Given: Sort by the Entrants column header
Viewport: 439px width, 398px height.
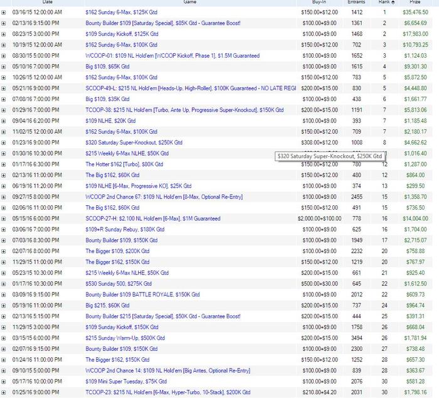Looking at the screenshot, I should [356, 2].
